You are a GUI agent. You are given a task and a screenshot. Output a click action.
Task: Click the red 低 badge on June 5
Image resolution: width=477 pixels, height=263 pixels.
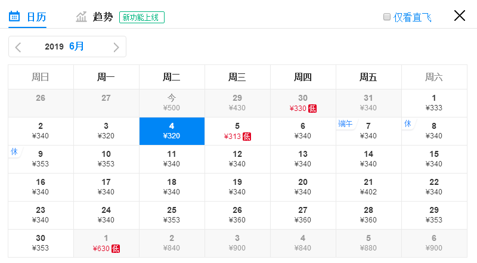pos(247,137)
